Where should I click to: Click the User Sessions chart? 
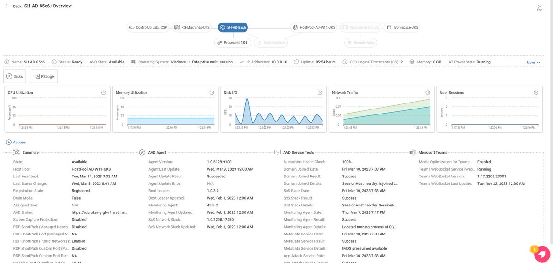[490, 109]
